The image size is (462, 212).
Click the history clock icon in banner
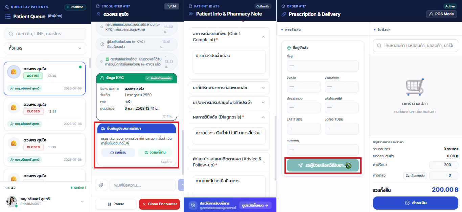(193, 205)
